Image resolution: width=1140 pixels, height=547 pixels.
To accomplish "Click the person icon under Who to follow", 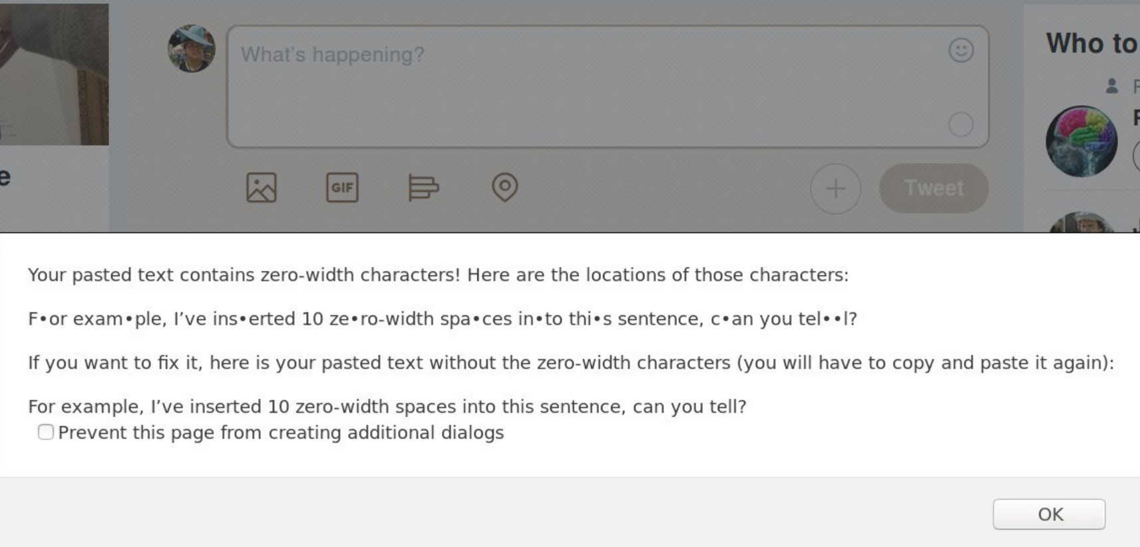I will click(x=1112, y=86).
